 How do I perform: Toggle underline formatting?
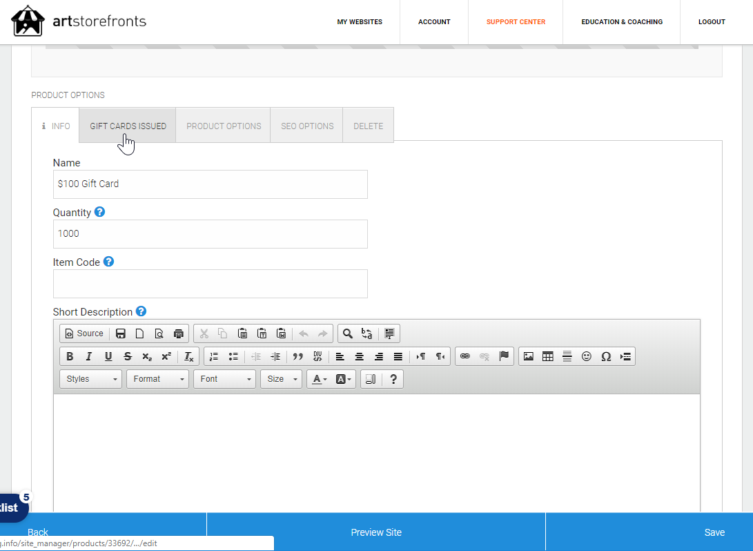(108, 356)
